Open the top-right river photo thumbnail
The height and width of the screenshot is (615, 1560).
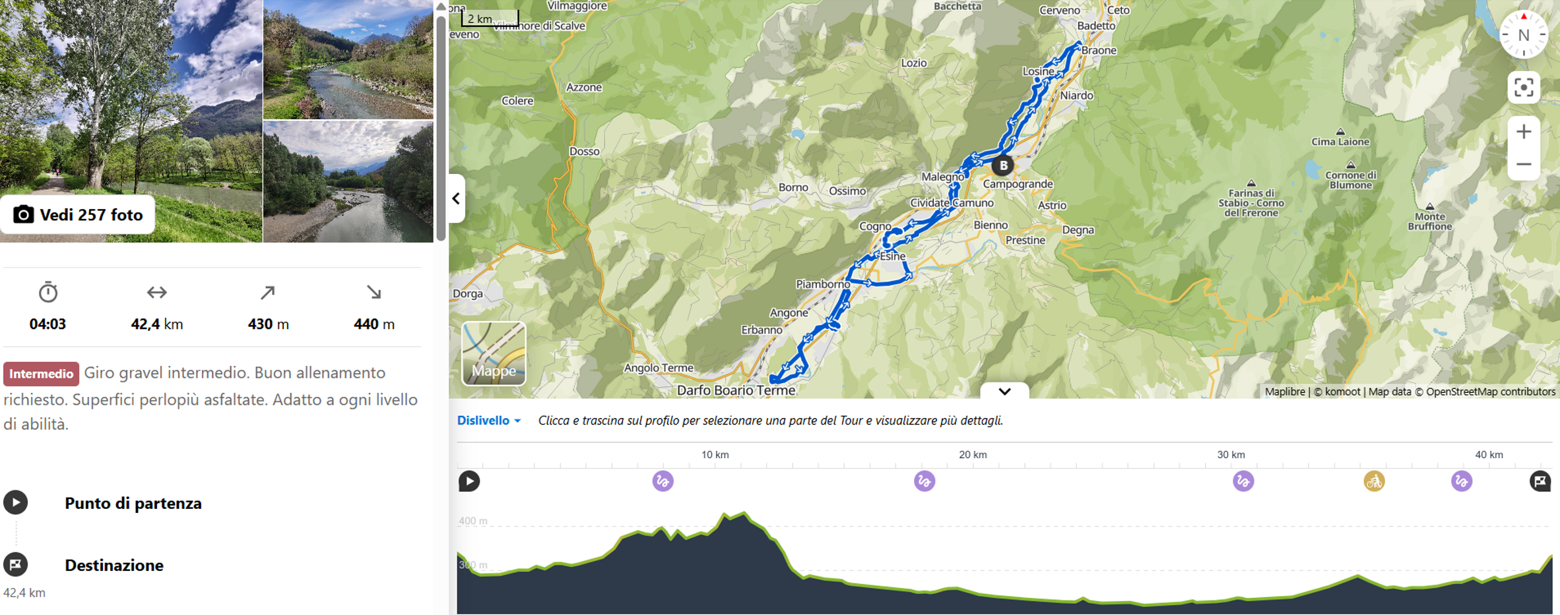[348, 59]
